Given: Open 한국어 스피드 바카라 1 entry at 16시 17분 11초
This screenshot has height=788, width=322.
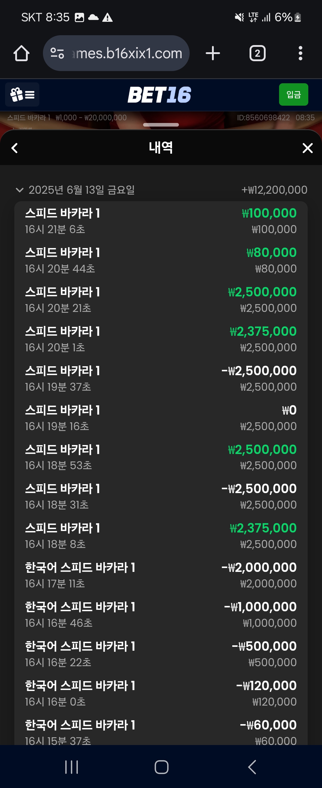Looking at the screenshot, I should pyautogui.click(x=161, y=575).
